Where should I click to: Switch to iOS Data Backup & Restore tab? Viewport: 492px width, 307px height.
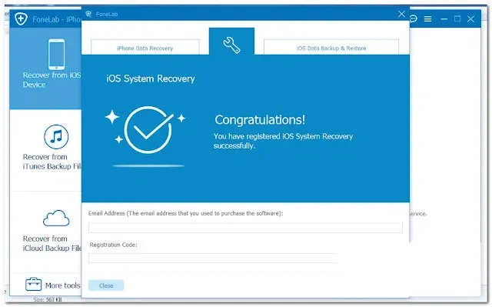coord(331,48)
